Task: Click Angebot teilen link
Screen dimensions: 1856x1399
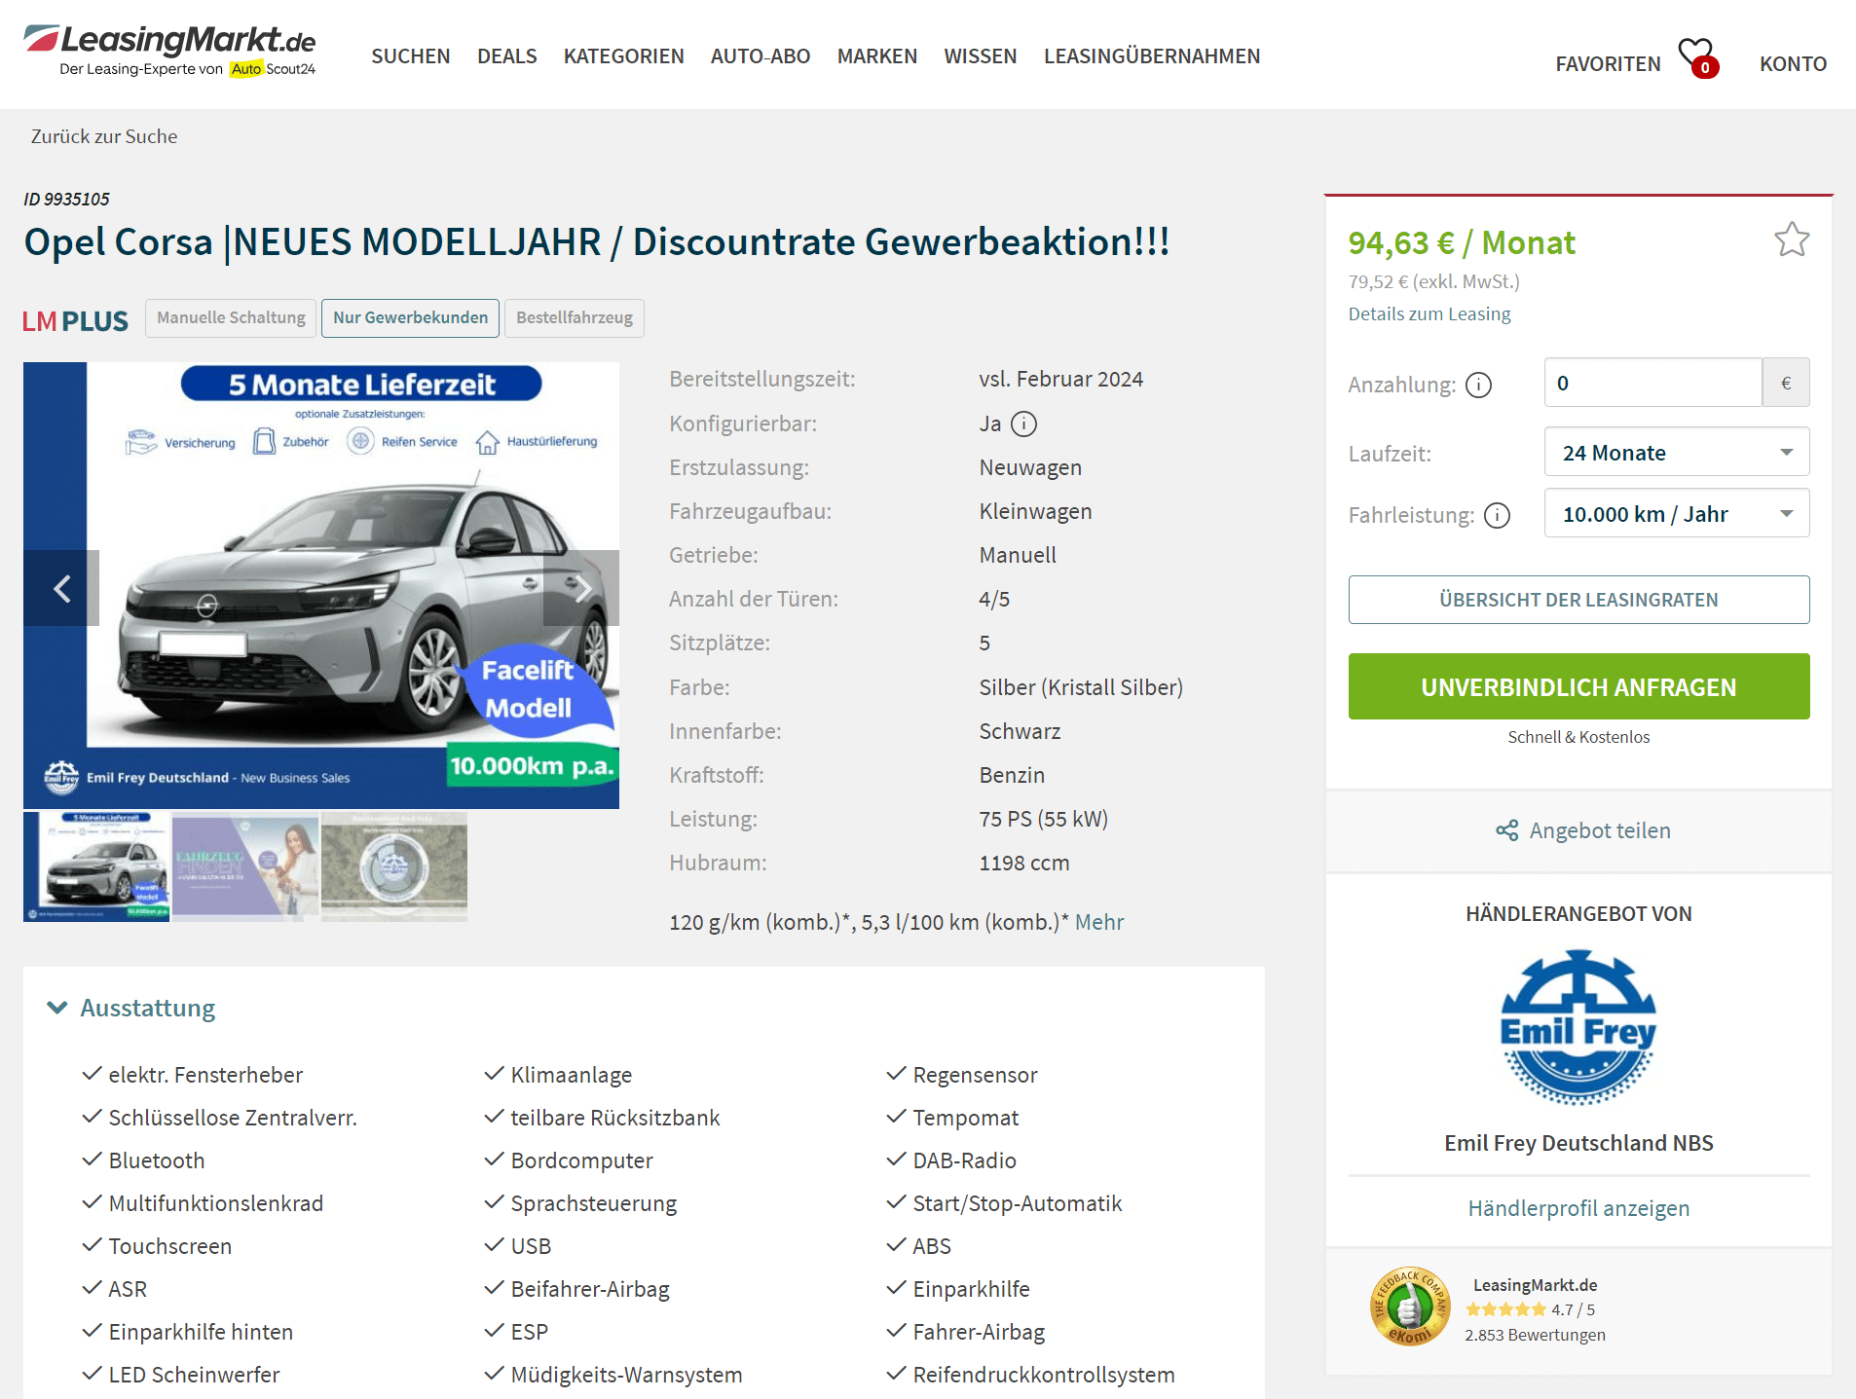Action: 1599,830
